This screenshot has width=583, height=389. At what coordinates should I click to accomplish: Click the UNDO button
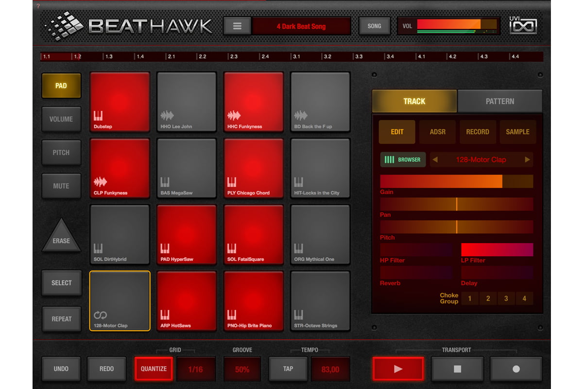[61, 369]
